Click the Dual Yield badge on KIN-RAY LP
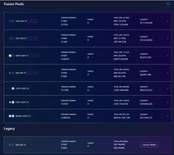Image resolution: width=174 pixels, height=155 pixels. point(32,73)
